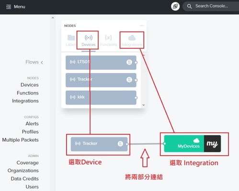
Task: Click canvas Tracker's output connector
Action: 127,144
